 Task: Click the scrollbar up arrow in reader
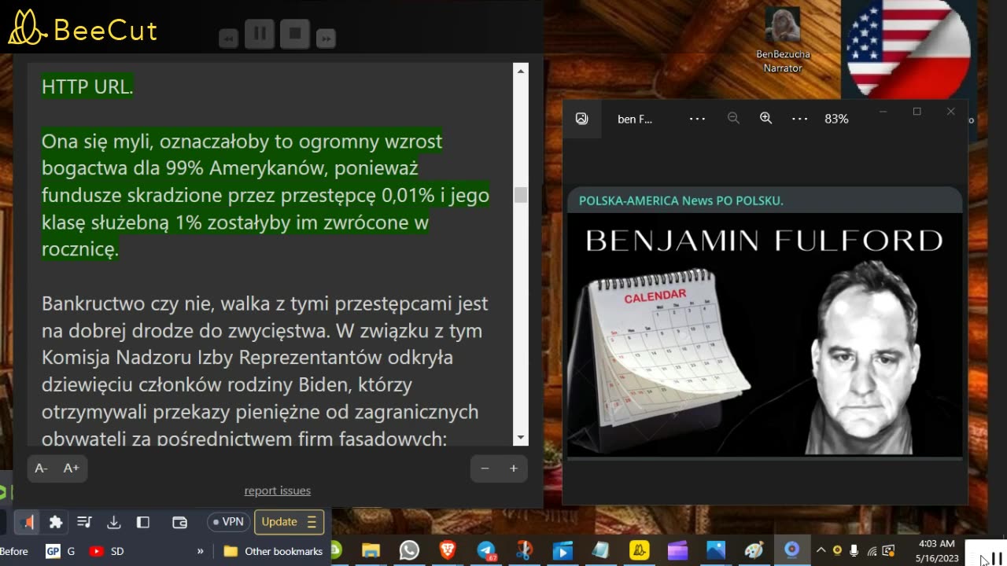pyautogui.click(x=520, y=72)
